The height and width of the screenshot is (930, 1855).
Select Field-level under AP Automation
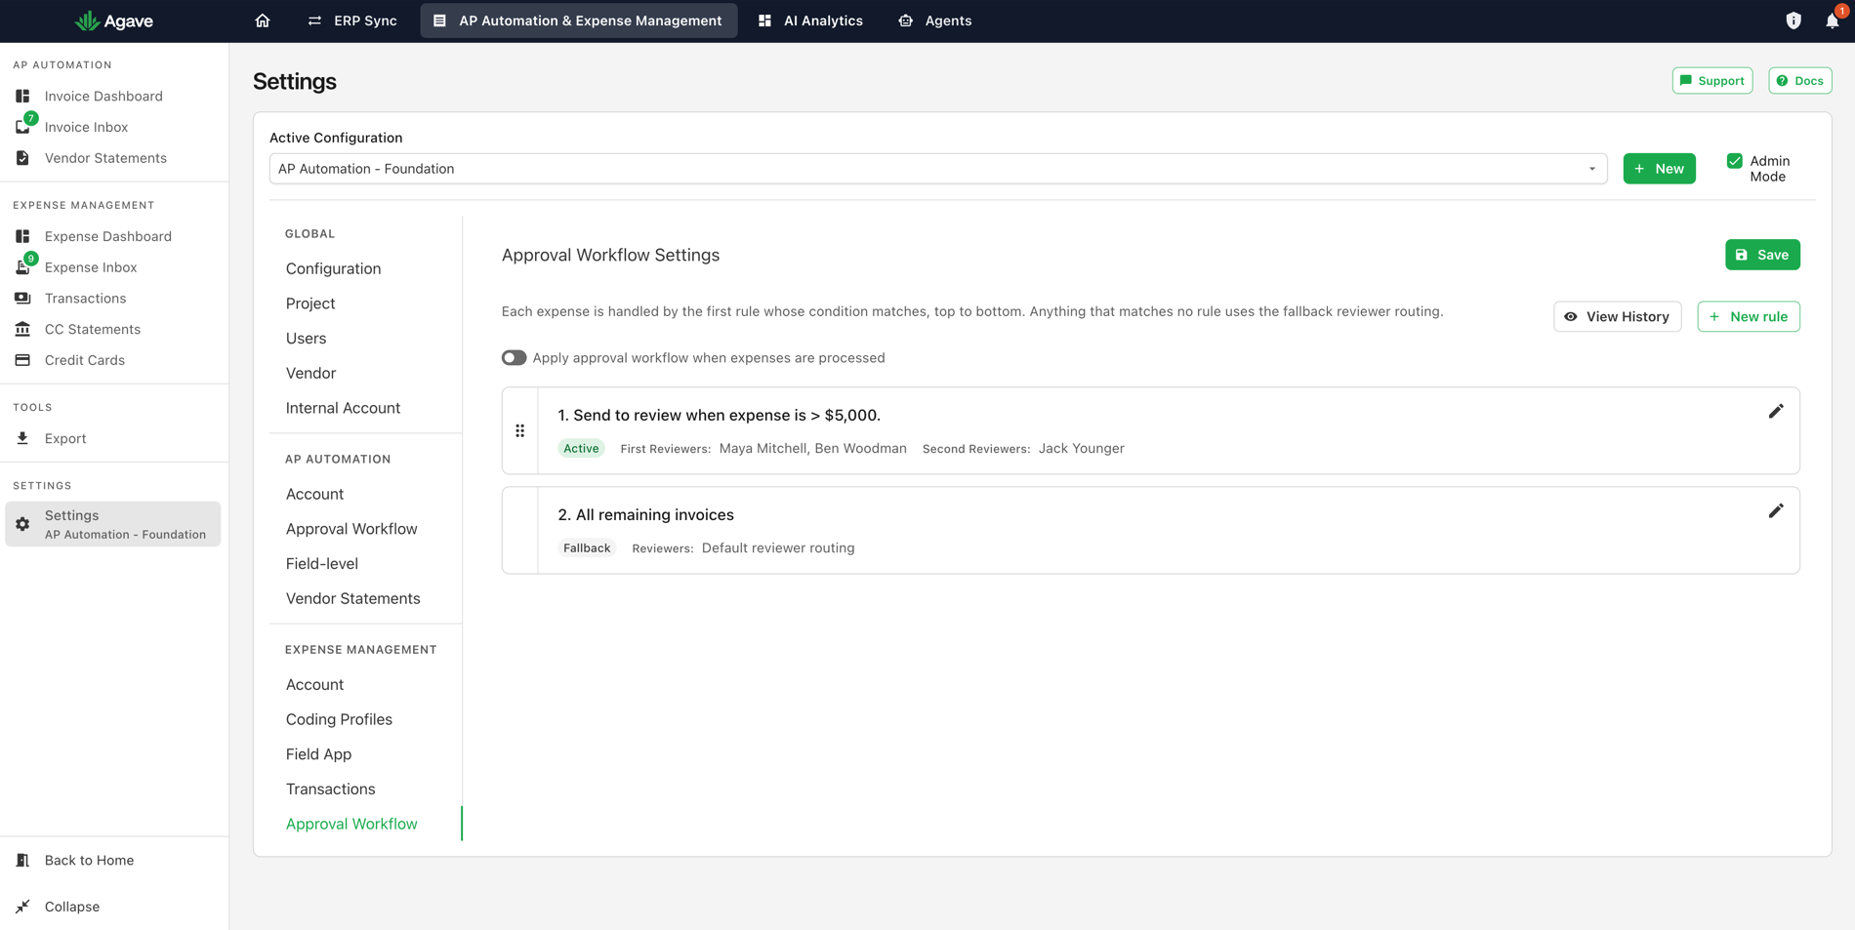click(x=321, y=564)
